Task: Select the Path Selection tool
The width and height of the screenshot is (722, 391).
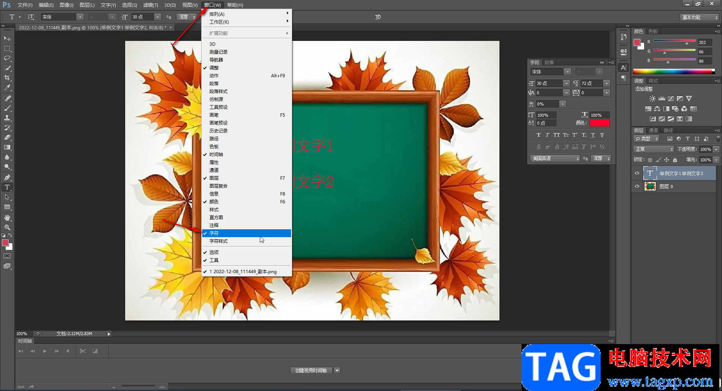Action: tap(7, 197)
